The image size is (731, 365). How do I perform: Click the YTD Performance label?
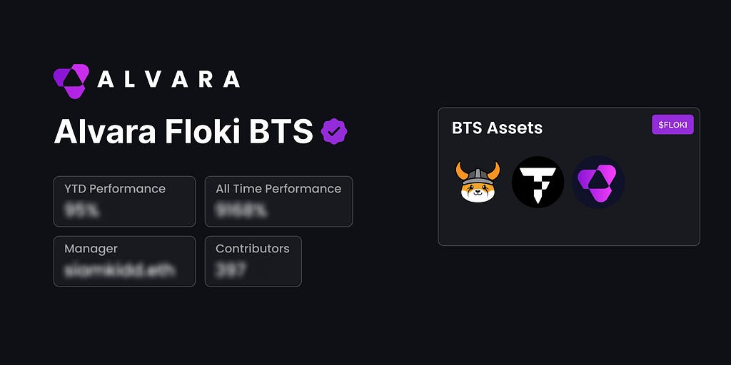115,188
